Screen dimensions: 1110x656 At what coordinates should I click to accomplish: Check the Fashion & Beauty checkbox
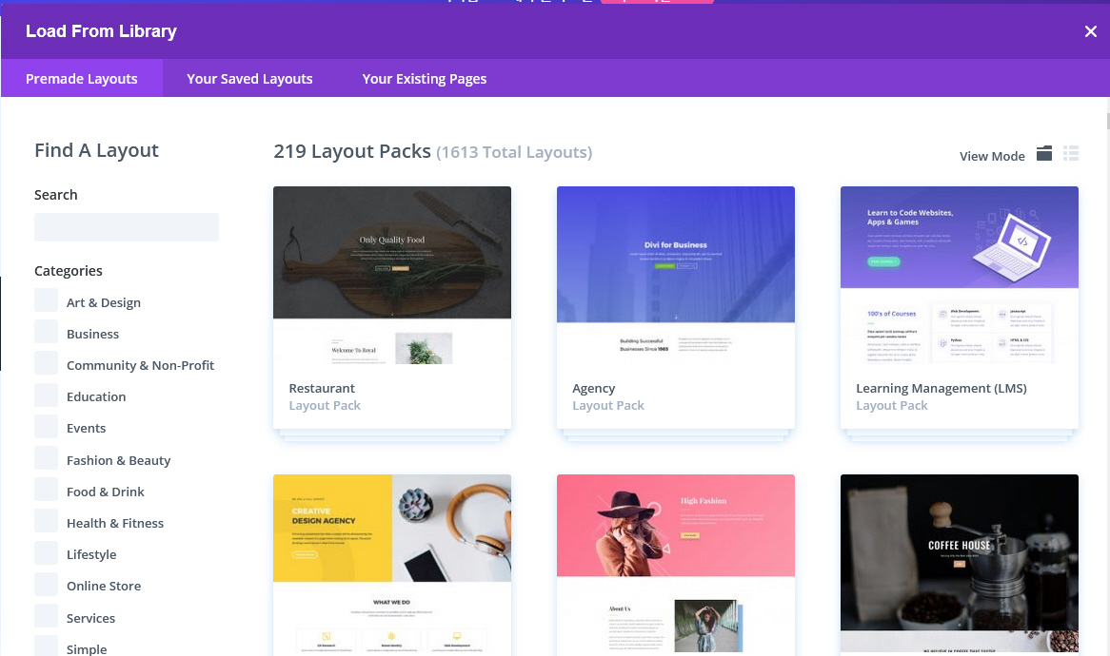[x=46, y=458]
